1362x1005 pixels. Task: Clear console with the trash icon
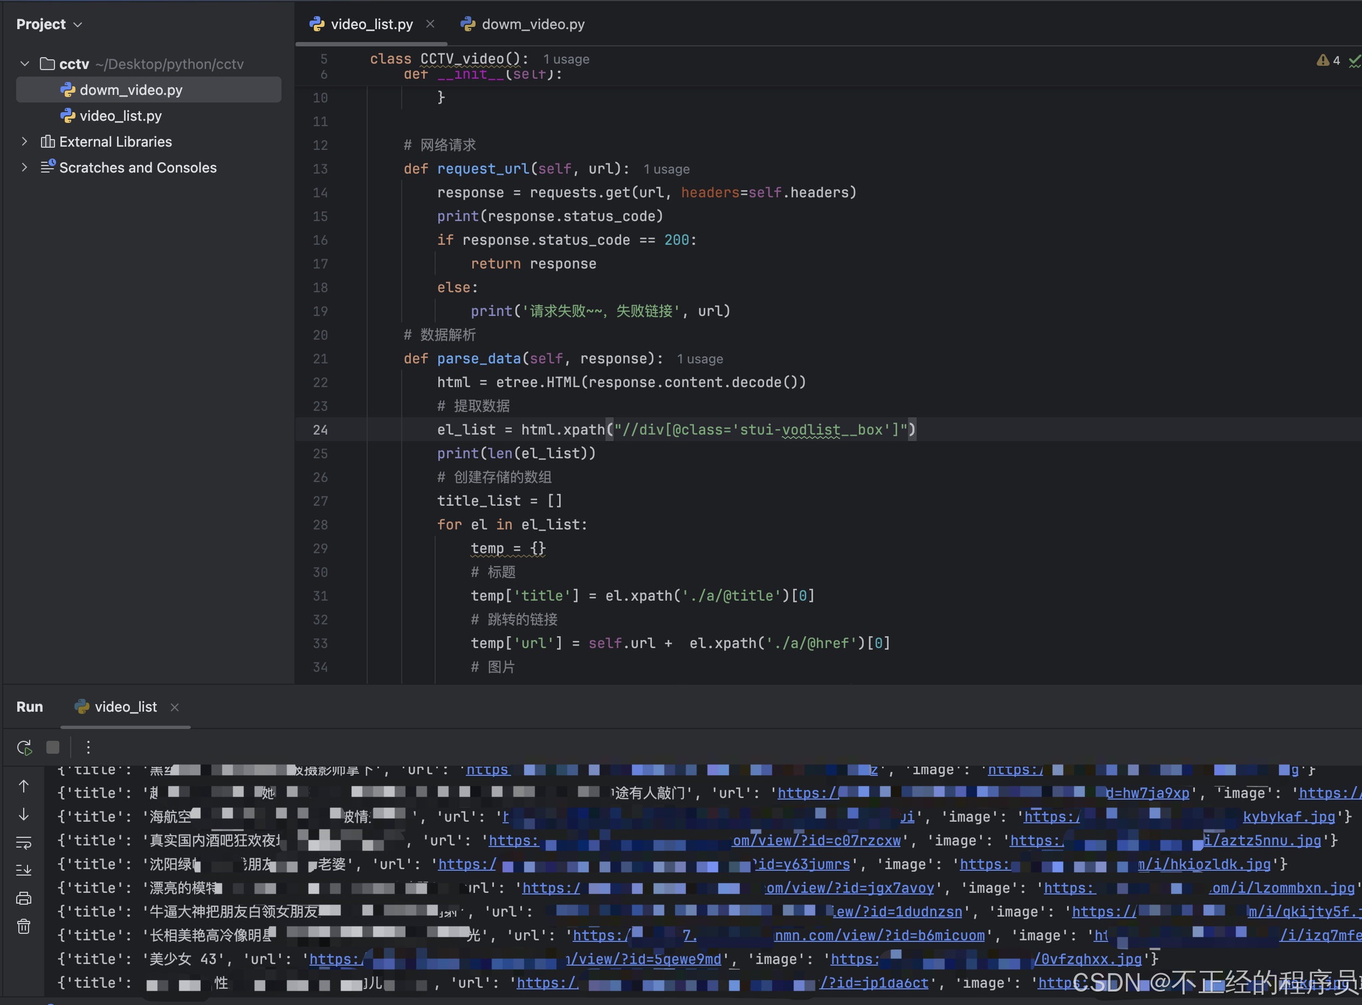[24, 926]
